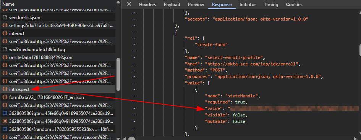Click the "visible": false line

coord(226,115)
